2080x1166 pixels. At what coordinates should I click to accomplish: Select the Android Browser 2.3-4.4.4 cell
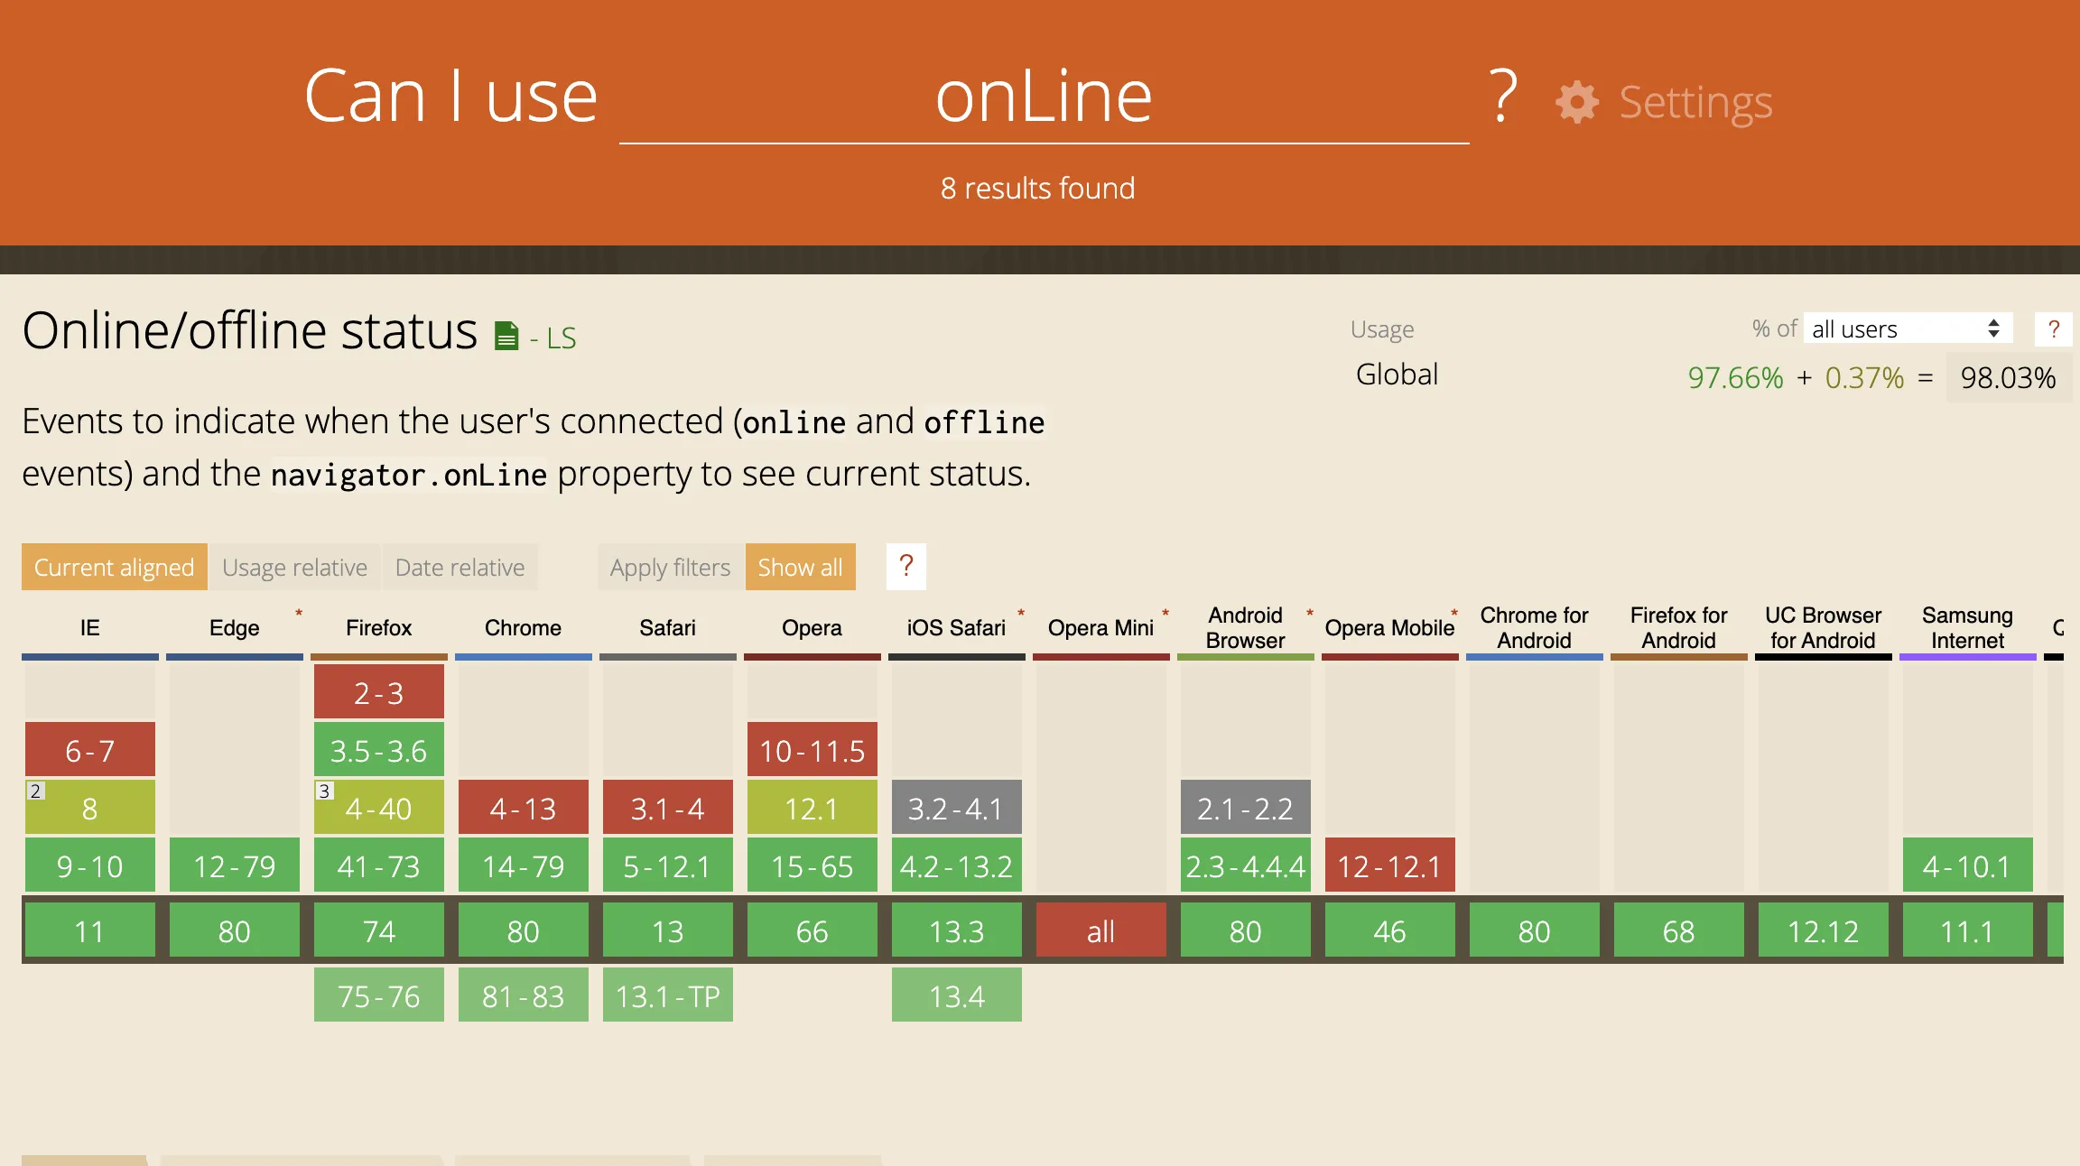[1246, 865]
